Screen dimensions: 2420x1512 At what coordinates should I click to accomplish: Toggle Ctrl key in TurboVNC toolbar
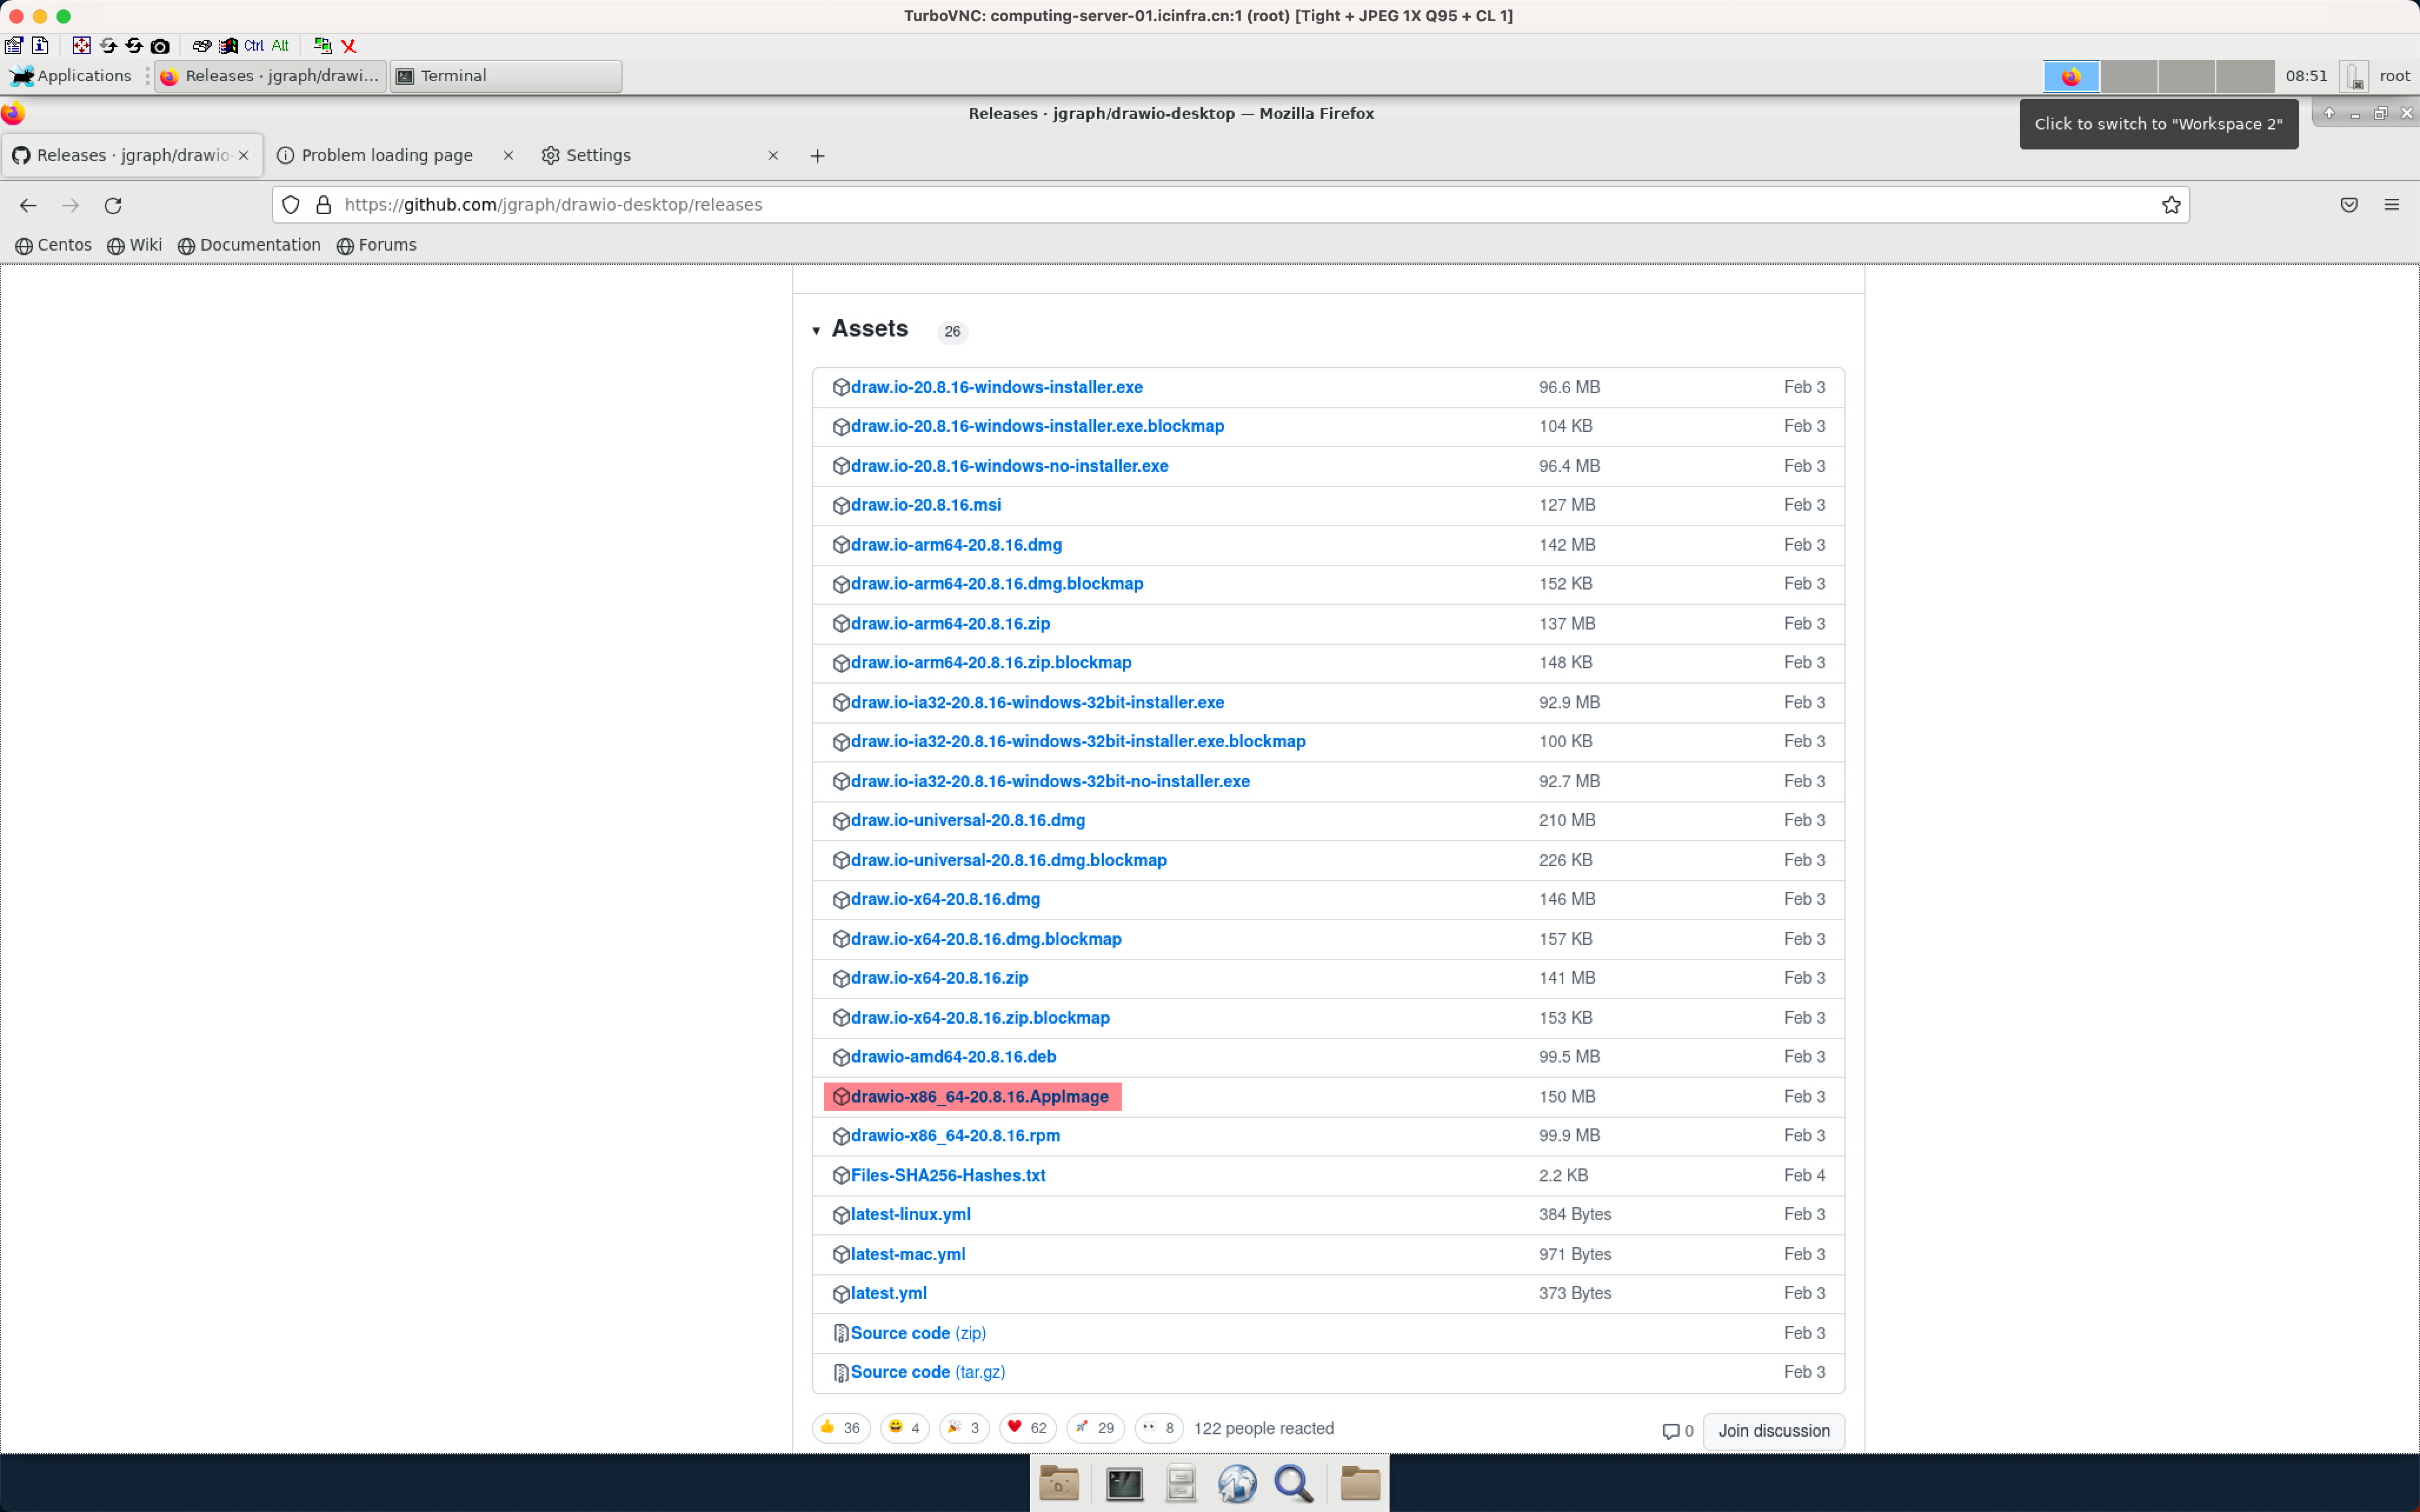tap(254, 45)
